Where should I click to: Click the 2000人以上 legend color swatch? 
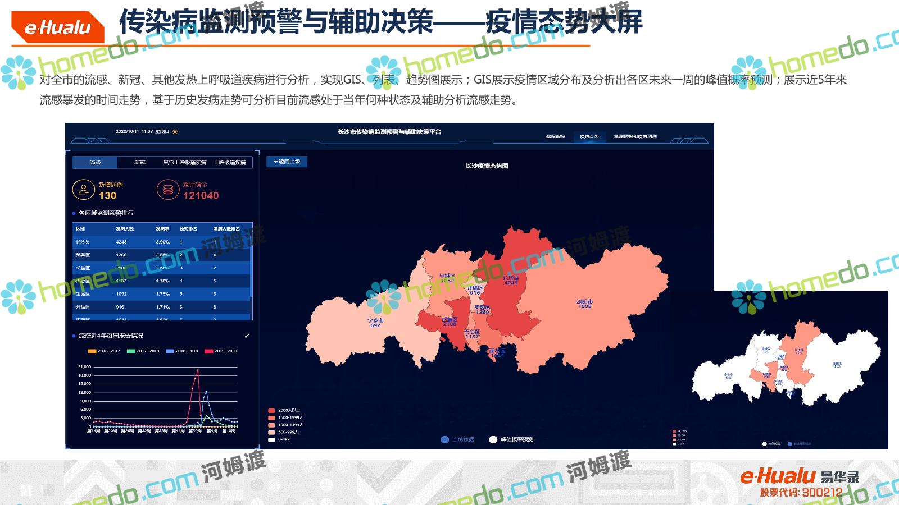pyautogui.click(x=271, y=411)
